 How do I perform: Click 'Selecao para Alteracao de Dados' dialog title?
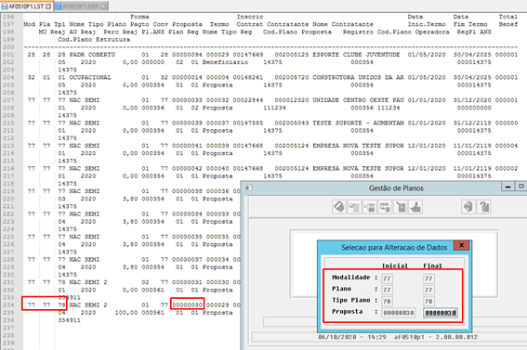pyautogui.click(x=394, y=248)
